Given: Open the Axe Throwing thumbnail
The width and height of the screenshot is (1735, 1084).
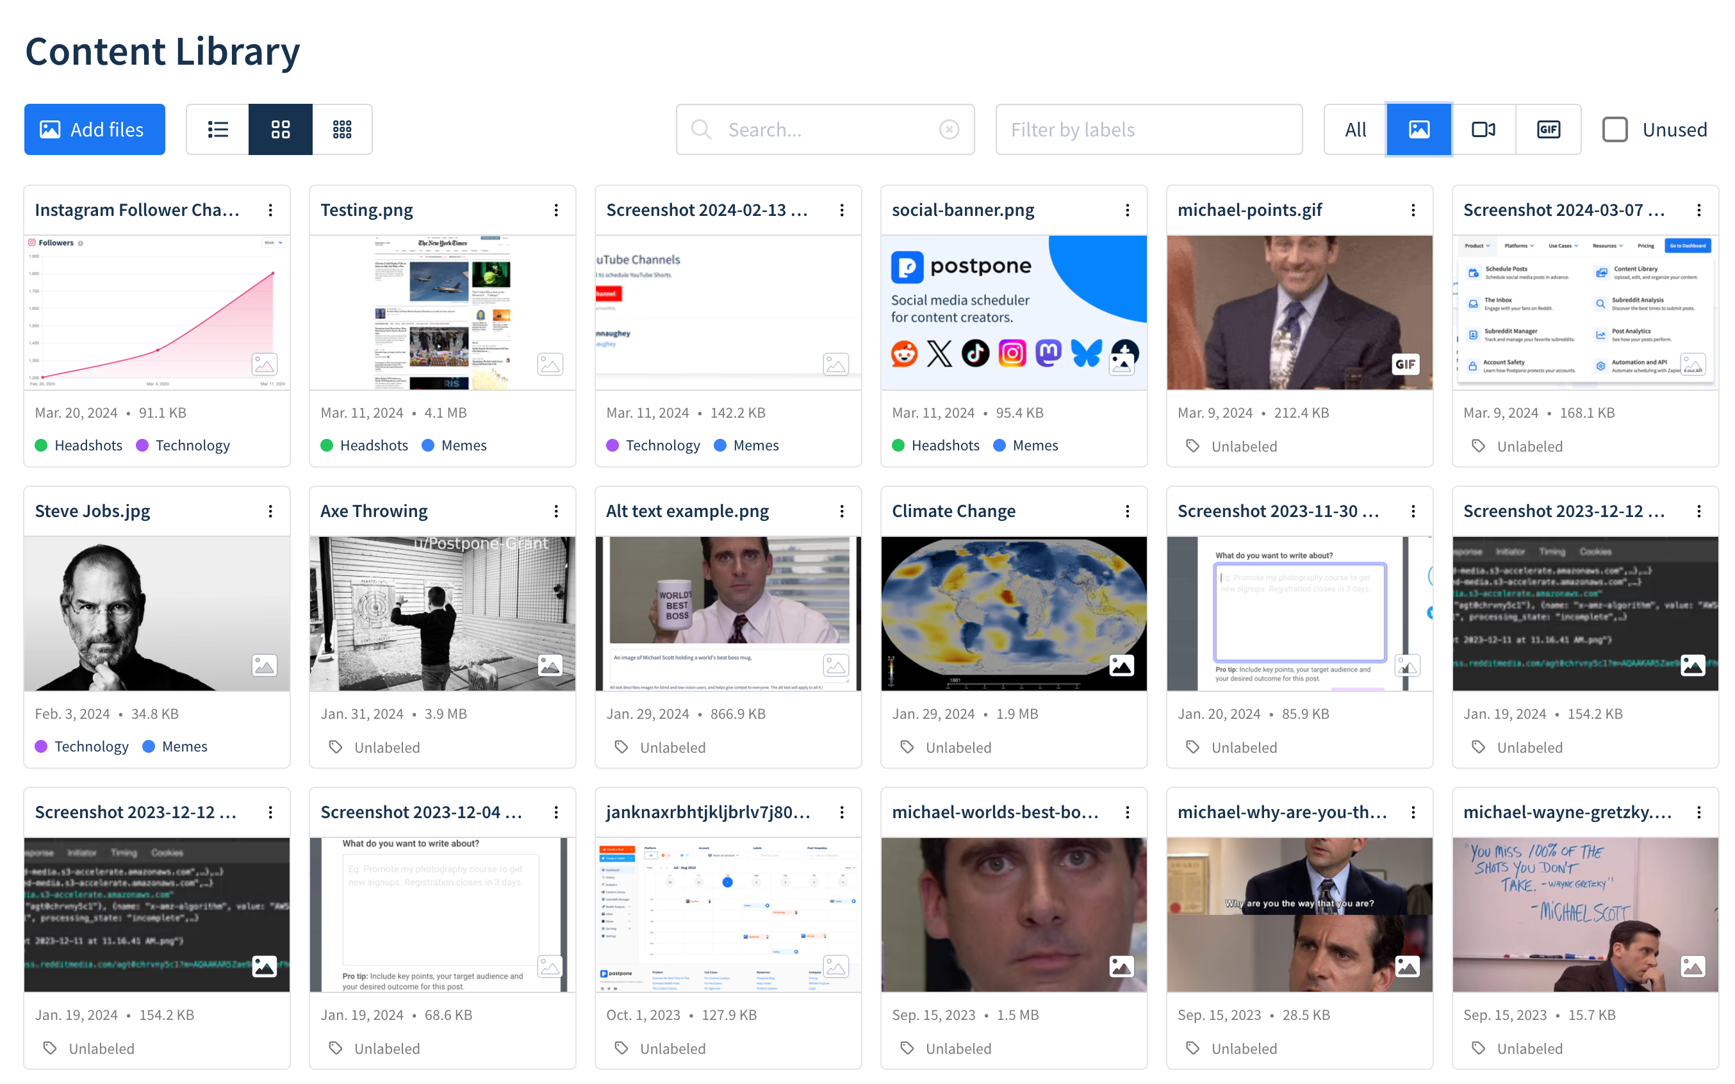Looking at the screenshot, I should 442,614.
